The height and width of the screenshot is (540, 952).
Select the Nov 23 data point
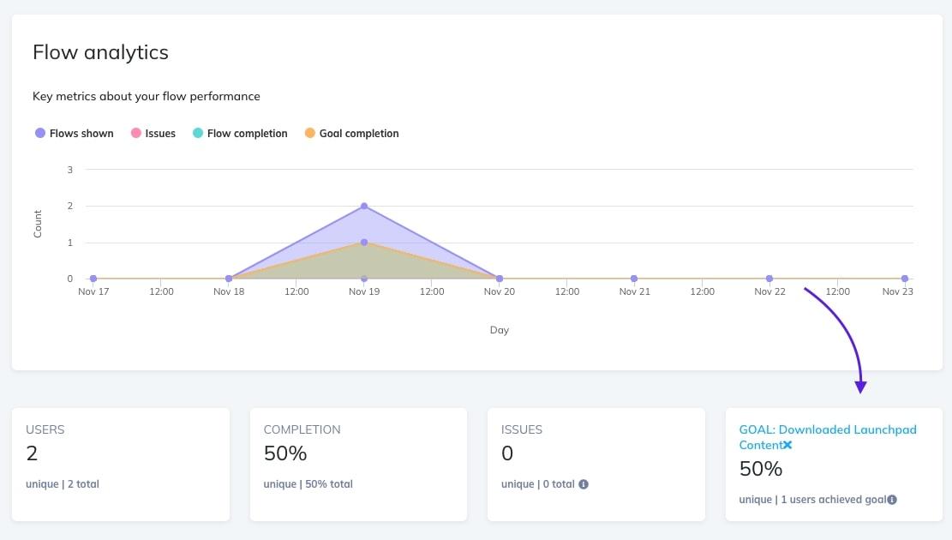point(905,279)
